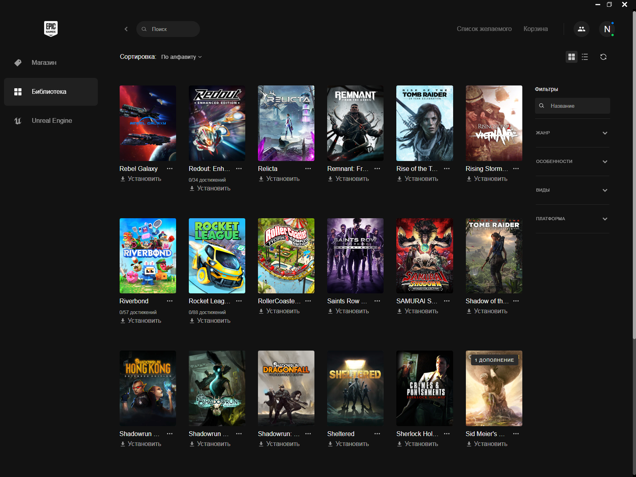Image resolution: width=636 pixels, height=477 pixels.
Task: Expand the ОСОБЕННОСТИ filter
Action: [572, 161]
